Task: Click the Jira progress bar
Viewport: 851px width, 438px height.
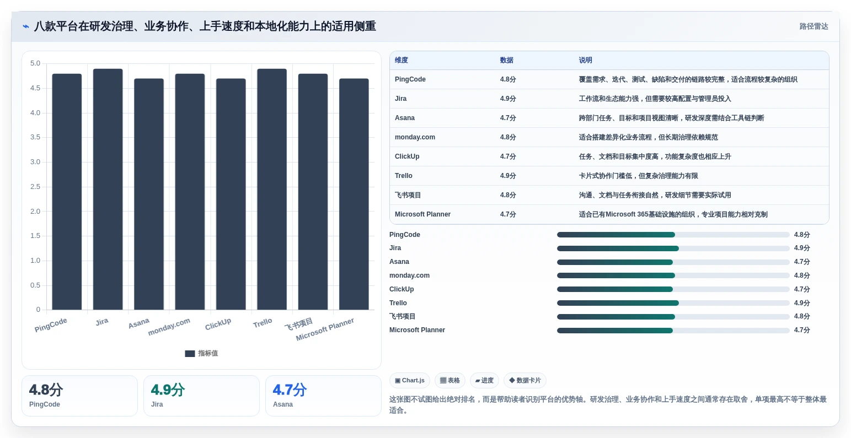Action: point(673,248)
